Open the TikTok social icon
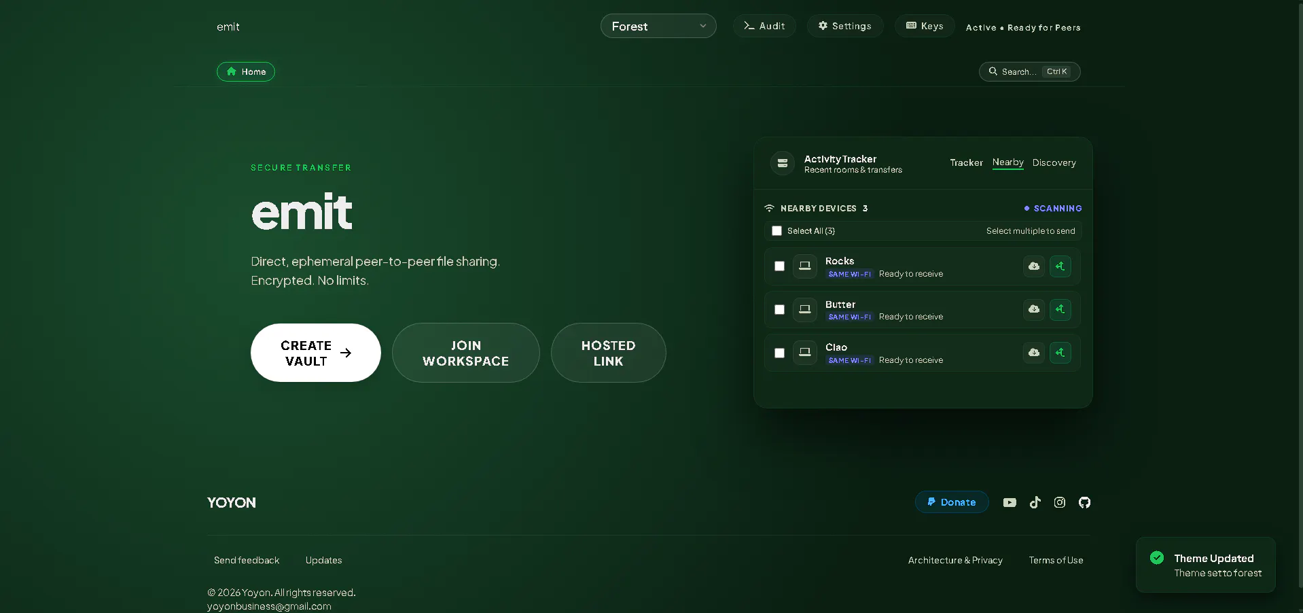Screen dimensions: 1303x613 tap(1035, 502)
